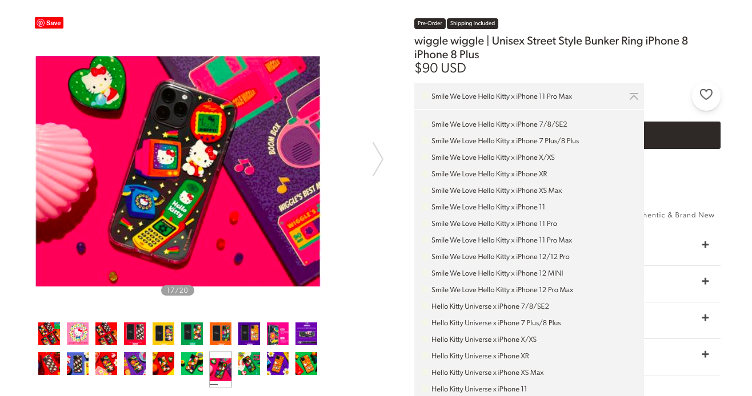Screen dimensions: 752x396
Task: Choose Smile We Love Hello Kitty x iPhone XR
Action: [x=529, y=174]
